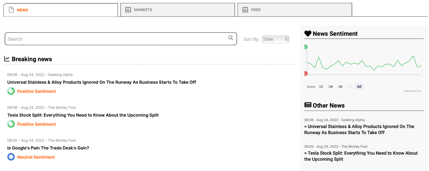Screen dimensions: 429x171
Task: Open Is Google's Pain article headline
Action: tap(48, 148)
